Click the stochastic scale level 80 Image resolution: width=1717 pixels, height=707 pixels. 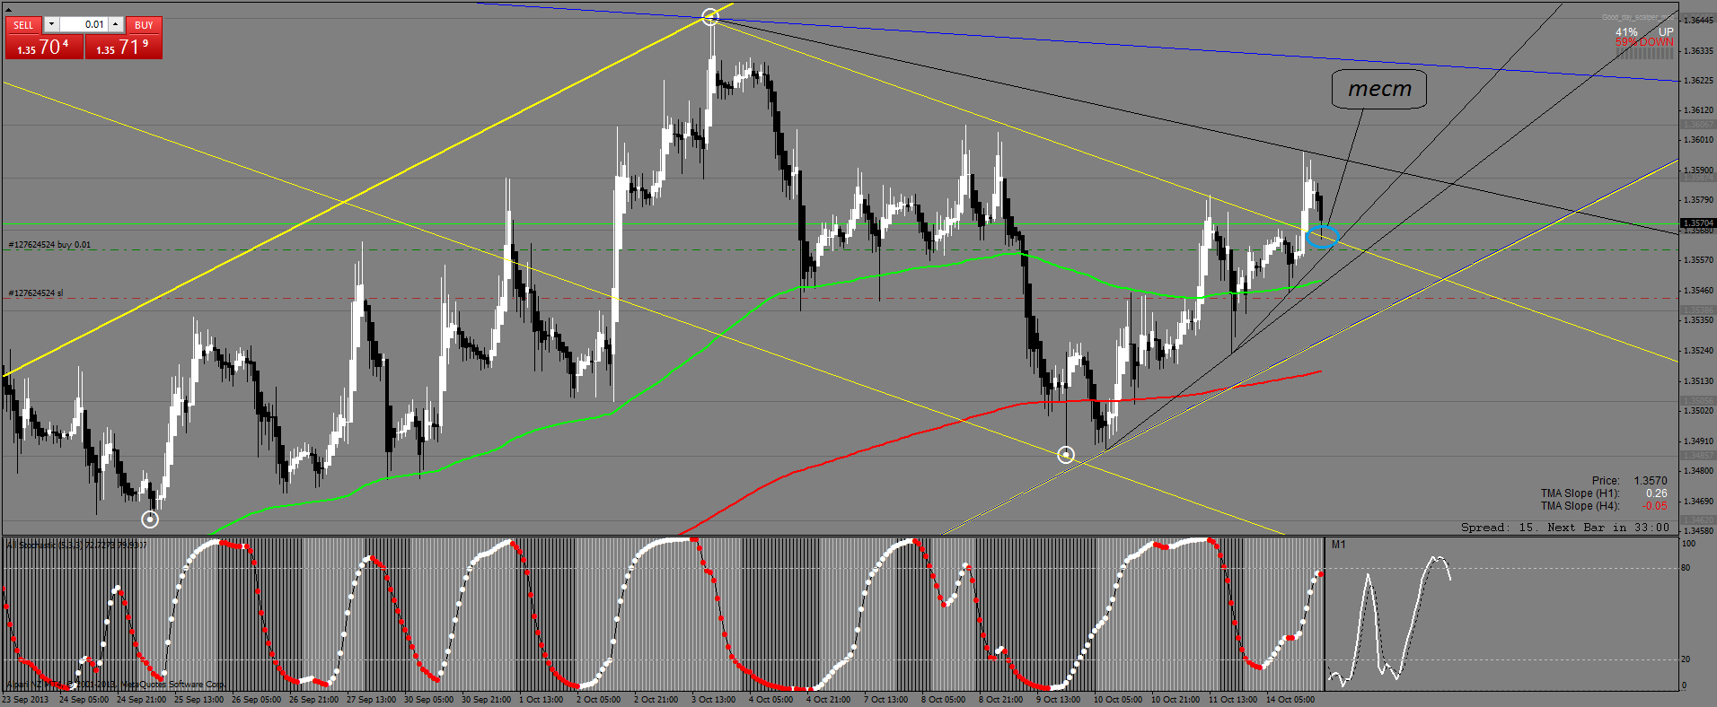tap(1686, 568)
